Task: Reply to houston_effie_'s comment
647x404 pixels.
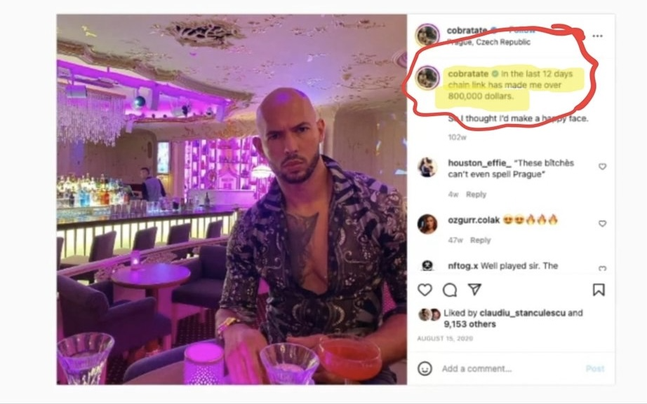Action: (x=476, y=195)
